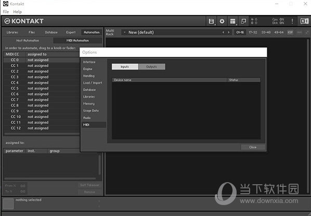Screen dimensions: 311x216
Task: Open the workspace layout panel icon
Action: tap(232, 21)
